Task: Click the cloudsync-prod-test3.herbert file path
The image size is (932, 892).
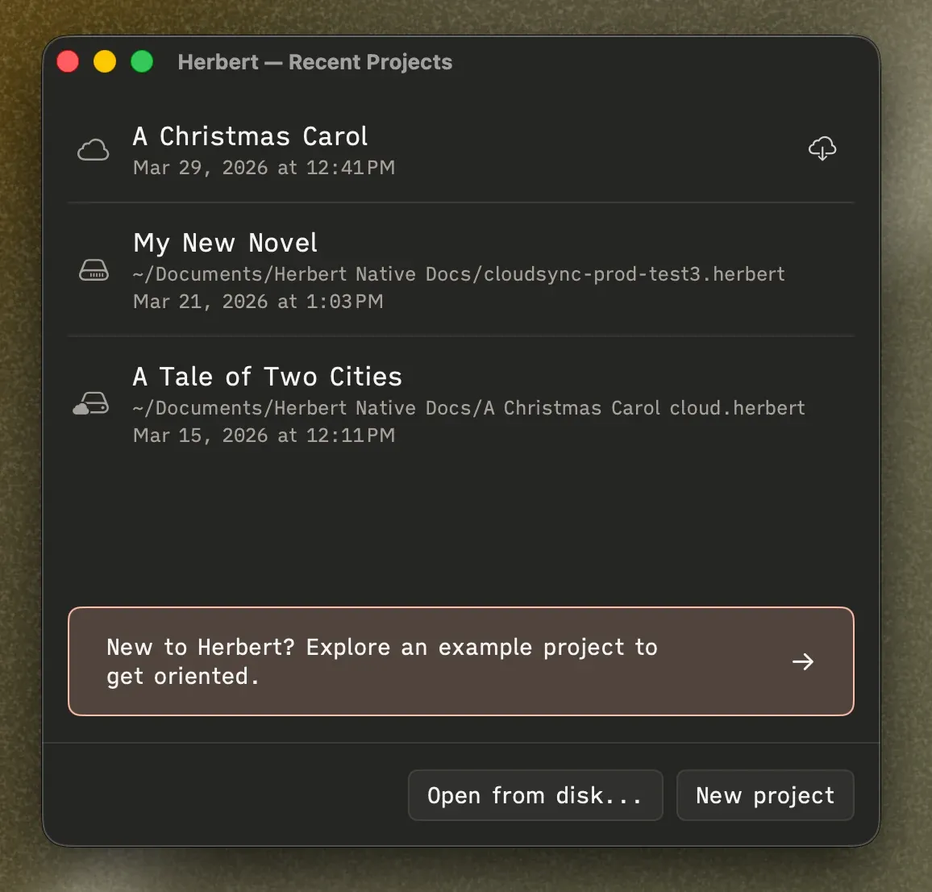Action: tap(459, 274)
